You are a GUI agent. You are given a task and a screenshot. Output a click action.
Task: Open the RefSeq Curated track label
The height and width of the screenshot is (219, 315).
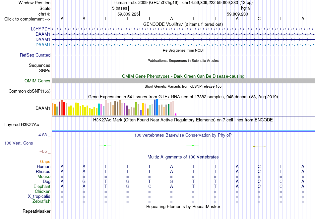click(x=35, y=55)
